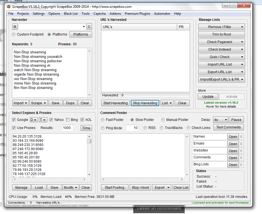Click the PR column header
The width and height of the screenshot is (262, 214).
coord(183,27)
